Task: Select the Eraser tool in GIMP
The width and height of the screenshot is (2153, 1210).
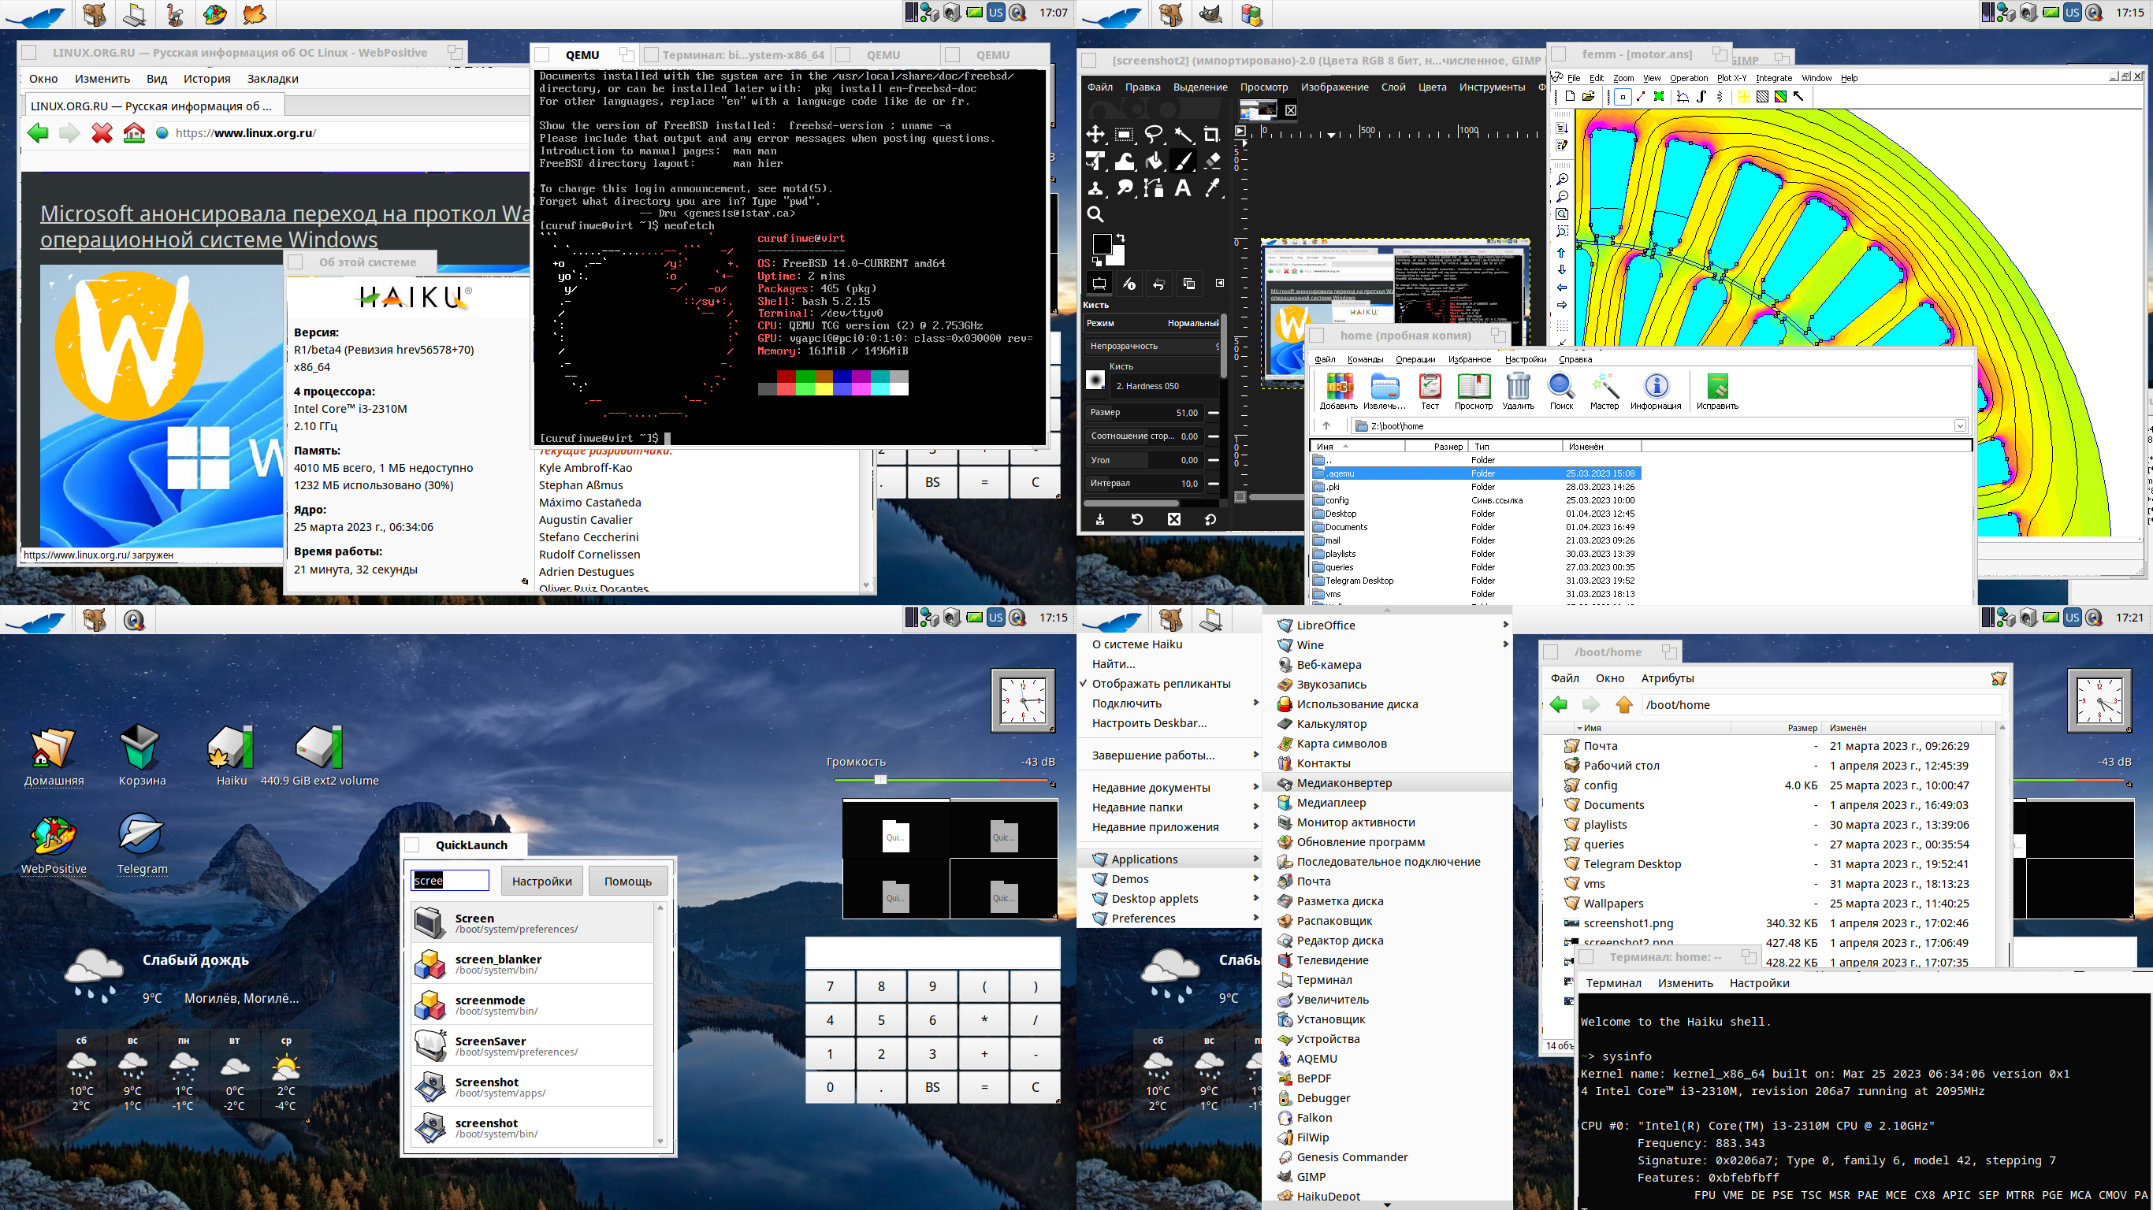Action: [x=1212, y=161]
